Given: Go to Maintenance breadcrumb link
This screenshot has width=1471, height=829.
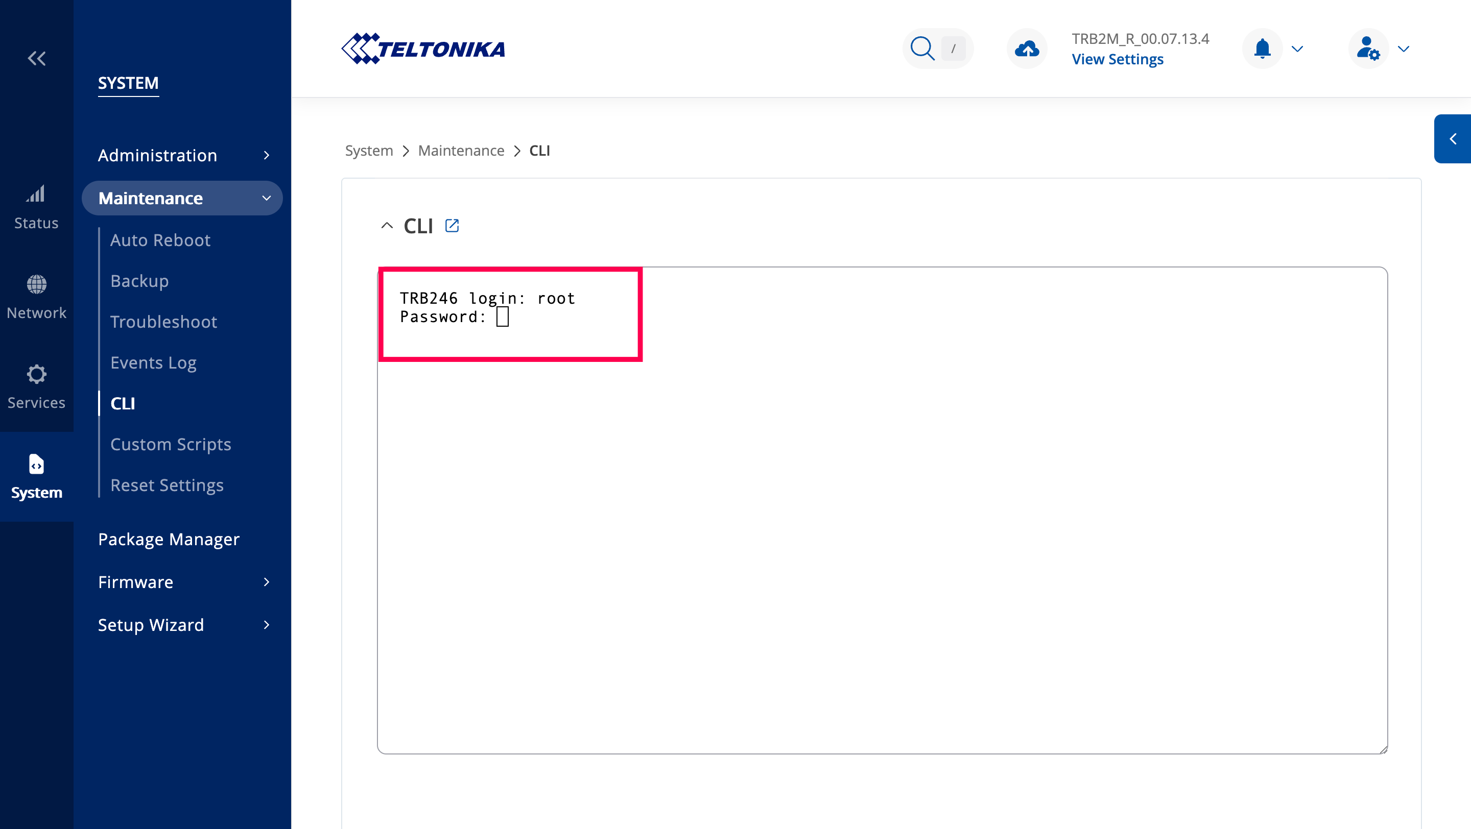Looking at the screenshot, I should [x=461, y=151].
